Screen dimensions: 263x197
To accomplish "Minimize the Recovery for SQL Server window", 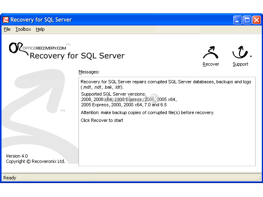I will (x=238, y=20).
